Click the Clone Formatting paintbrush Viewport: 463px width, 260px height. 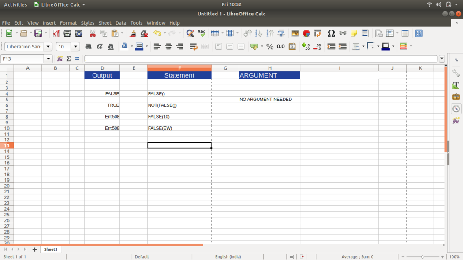(133, 33)
